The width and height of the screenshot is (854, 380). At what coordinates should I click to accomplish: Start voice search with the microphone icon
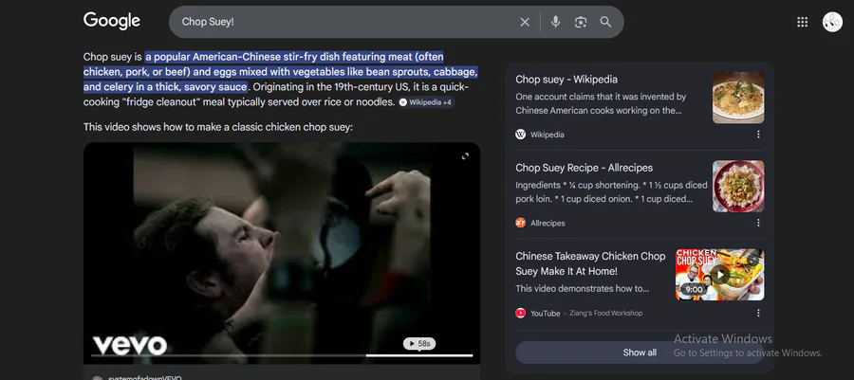point(555,22)
